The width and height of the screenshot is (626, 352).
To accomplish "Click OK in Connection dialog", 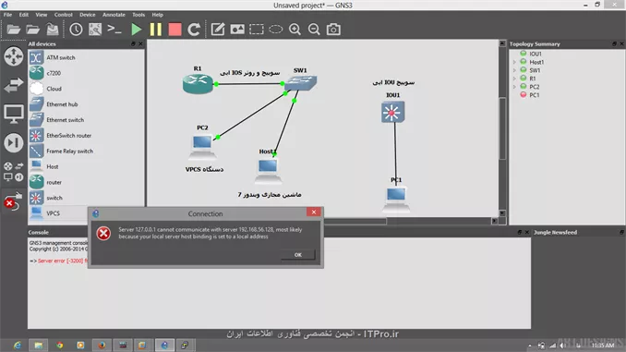I will tap(298, 255).
